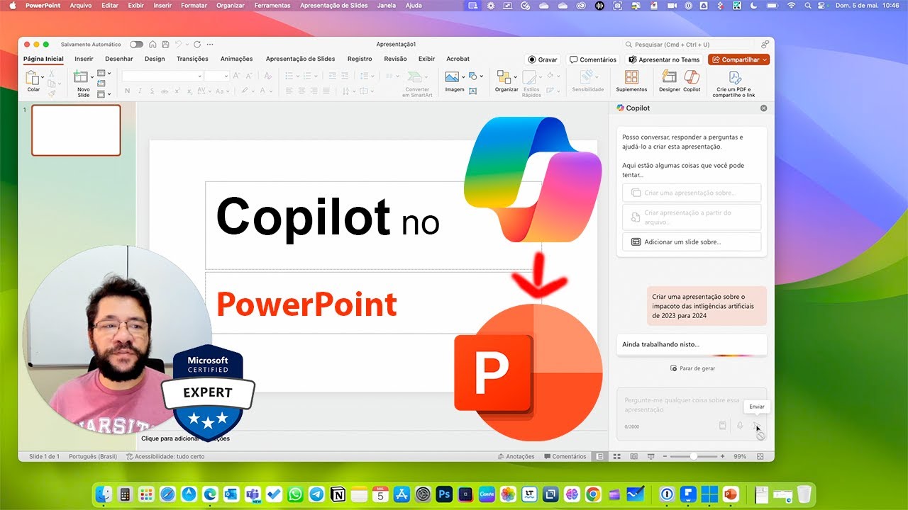Click the slide sorter grid icon in status bar
This screenshot has width=908, height=510.
tap(617, 457)
